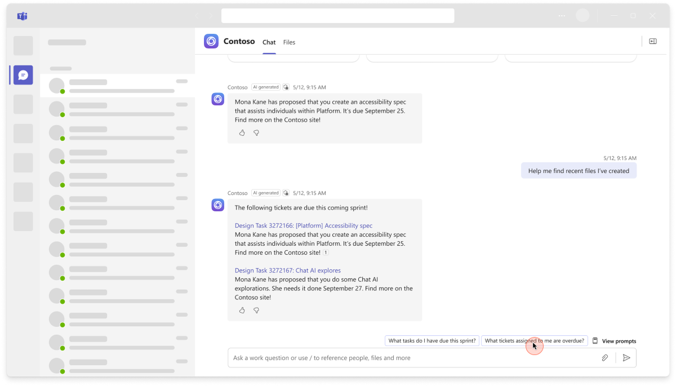Attach a file with the paperclip icon

coord(604,358)
